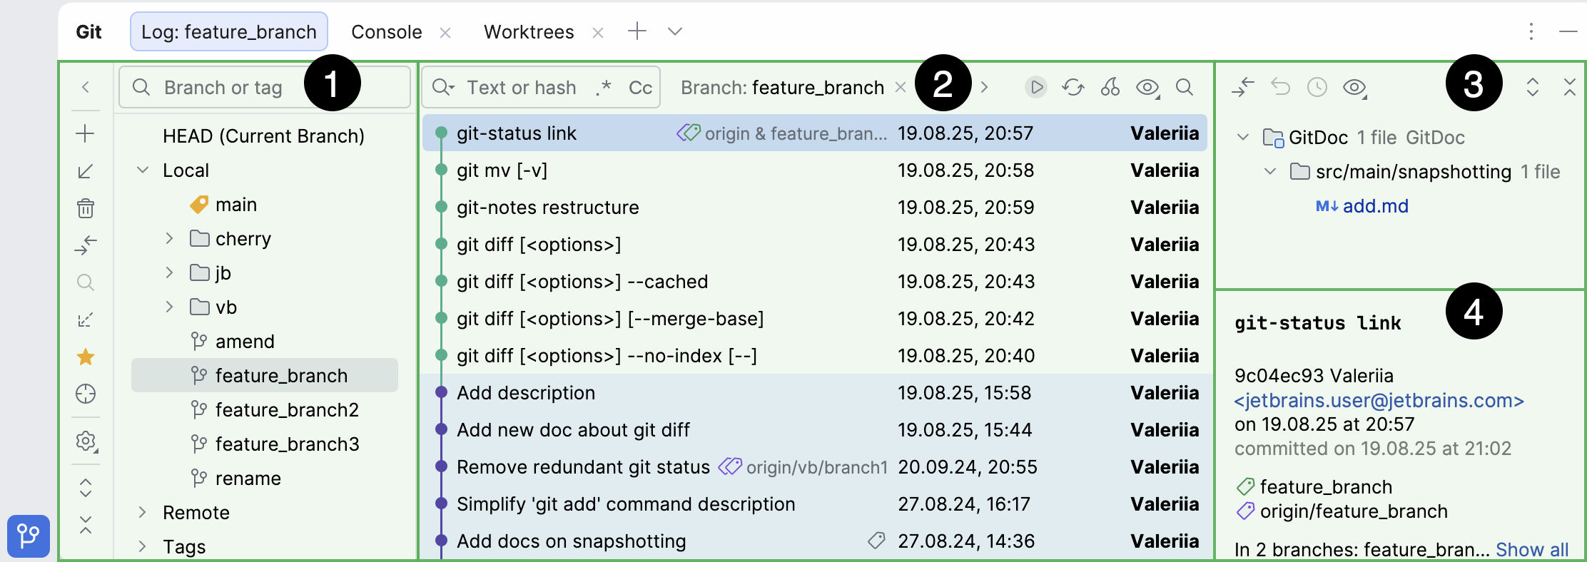The width and height of the screenshot is (1587, 562).
Task: Click Branch: feature_branch filter
Action: coord(782,87)
